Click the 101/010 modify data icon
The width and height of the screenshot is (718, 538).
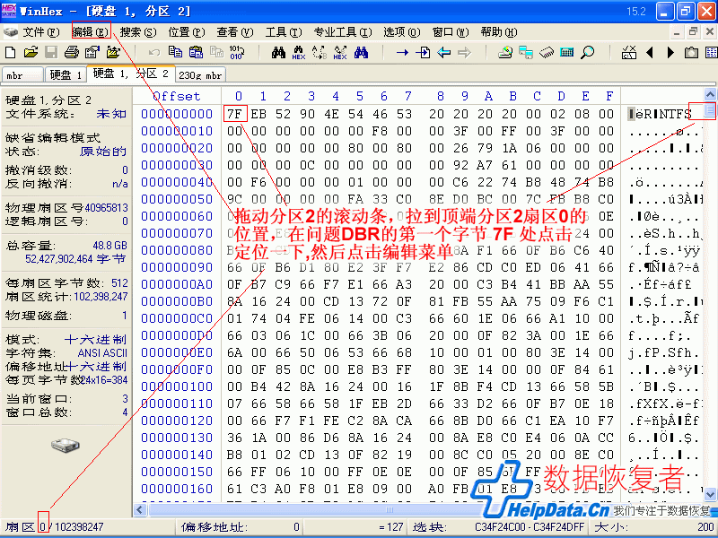237,53
